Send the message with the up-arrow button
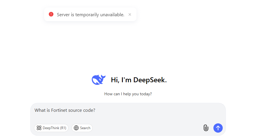Screen dimensions: 259x139 click(218, 128)
